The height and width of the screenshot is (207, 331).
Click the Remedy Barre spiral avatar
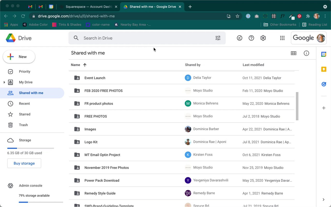[x=188, y=193]
